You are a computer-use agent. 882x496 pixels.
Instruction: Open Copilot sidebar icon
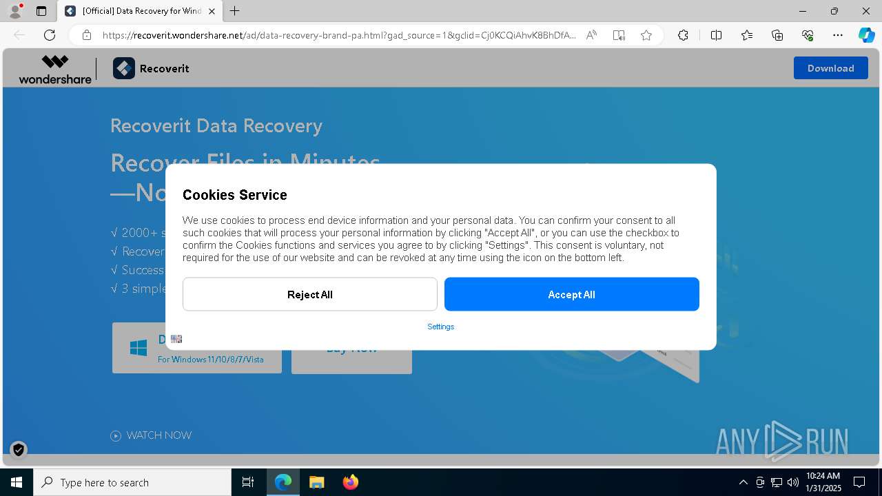(866, 35)
